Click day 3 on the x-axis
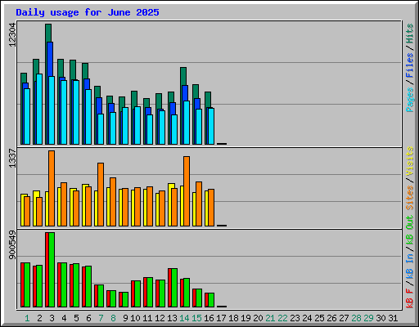 click(x=52, y=318)
